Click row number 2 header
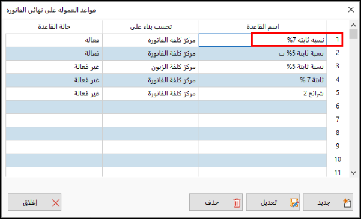Viewport: 361px width, 219px height. tap(338, 53)
